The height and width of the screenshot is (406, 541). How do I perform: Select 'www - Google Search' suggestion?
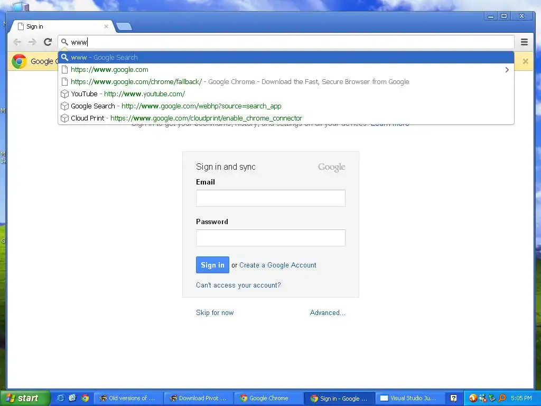[286, 57]
